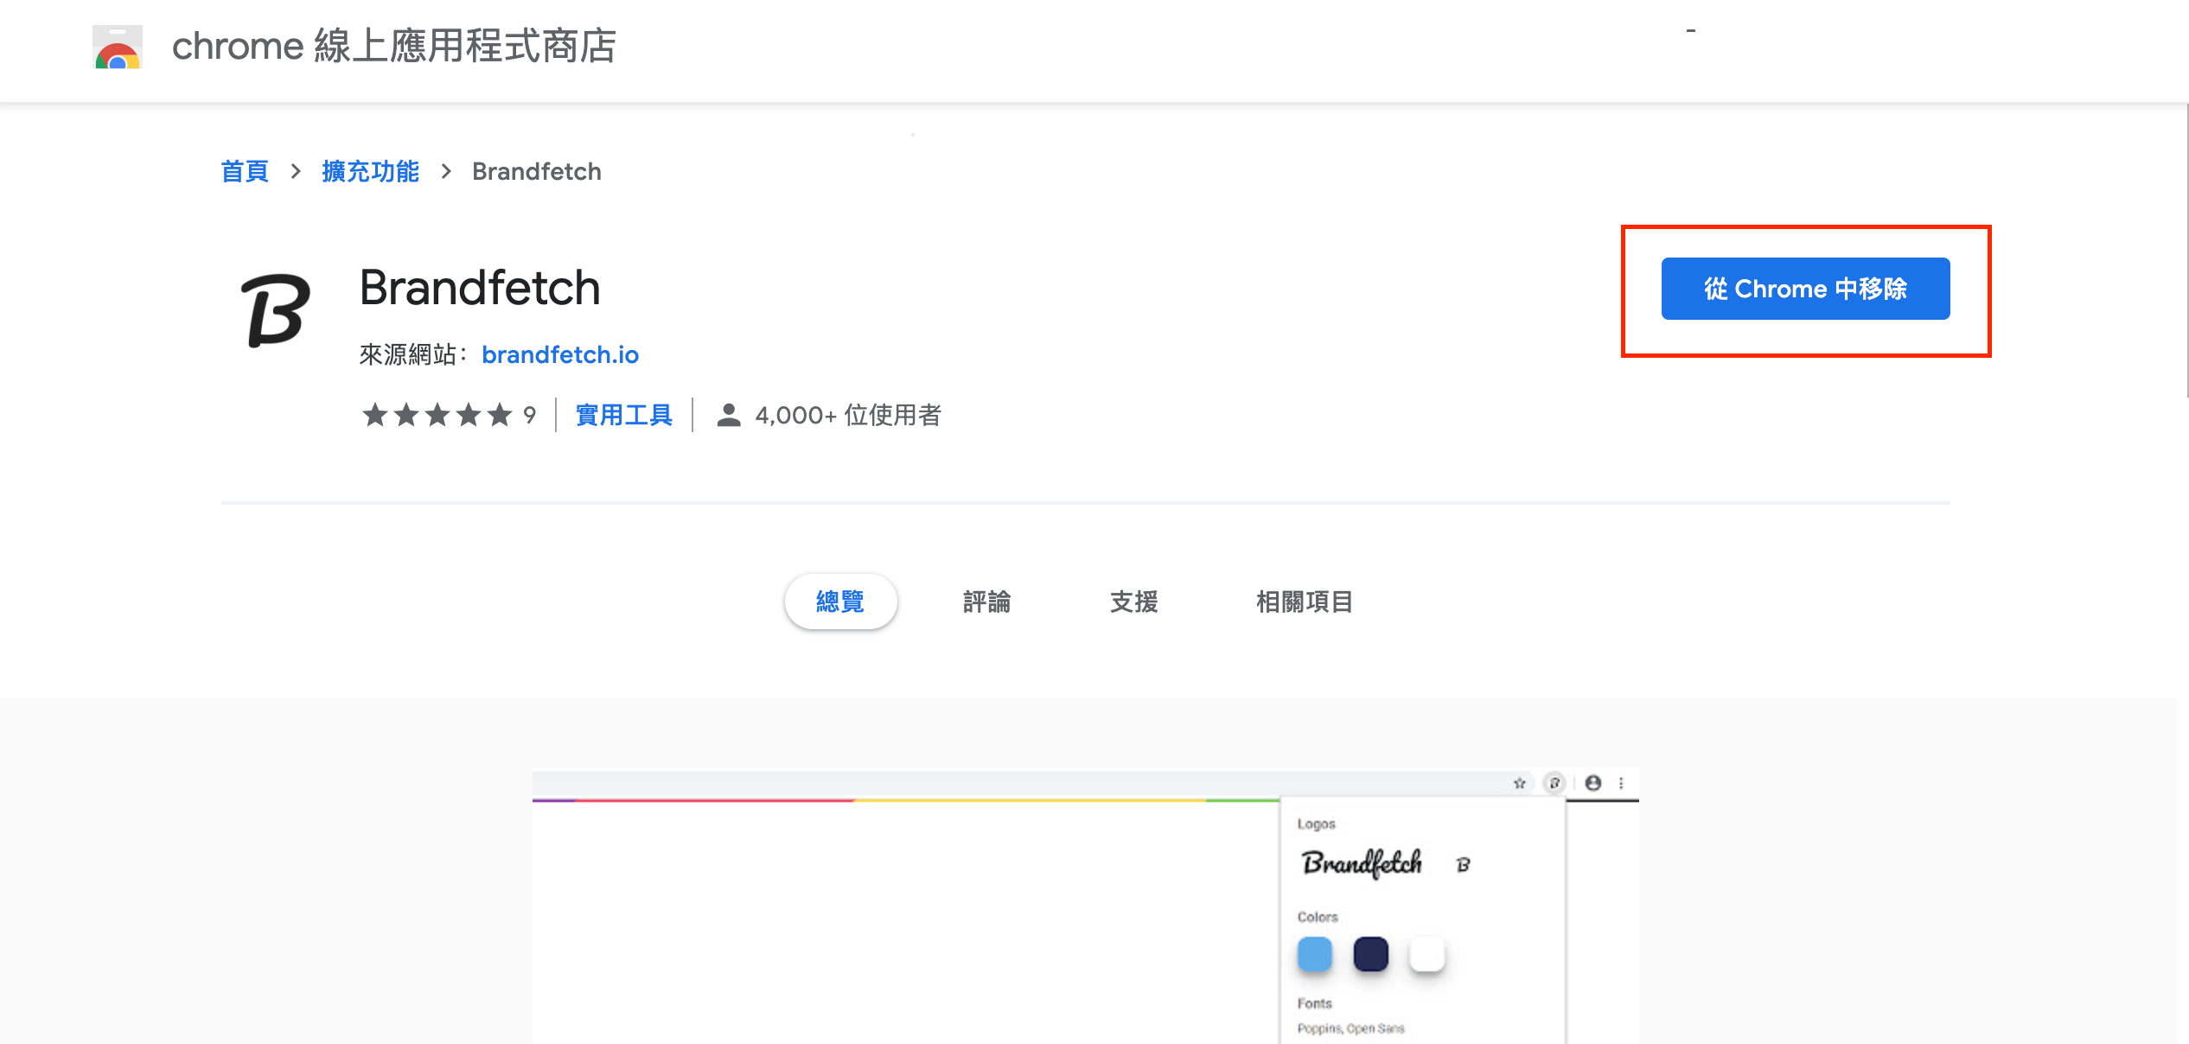This screenshot has height=1044, width=2189.
Task: Click the Colors label in preview
Action: pos(1318,917)
